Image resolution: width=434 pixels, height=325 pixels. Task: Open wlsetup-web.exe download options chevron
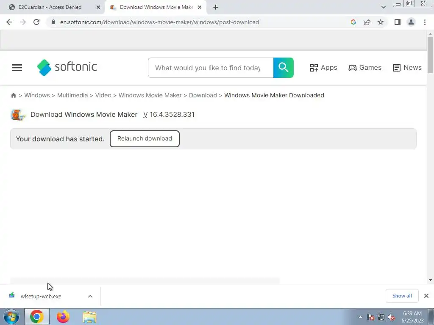(90, 296)
